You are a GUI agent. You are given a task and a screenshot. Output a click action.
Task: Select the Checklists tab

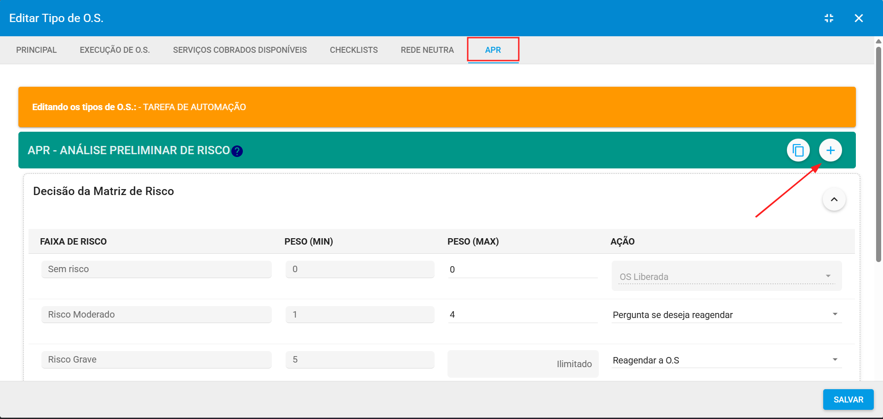coord(354,50)
